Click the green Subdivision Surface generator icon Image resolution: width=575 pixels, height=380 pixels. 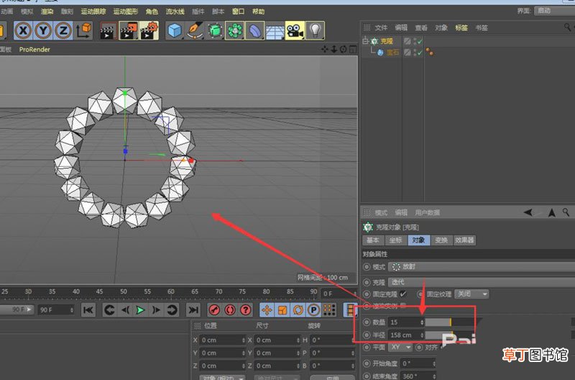(215, 31)
